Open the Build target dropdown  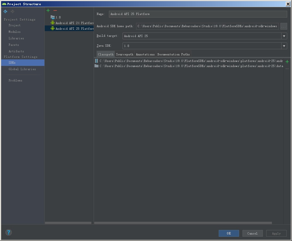click(x=284, y=36)
